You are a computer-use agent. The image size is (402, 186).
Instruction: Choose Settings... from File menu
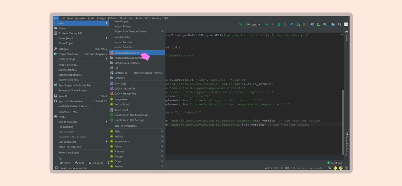coord(81,49)
